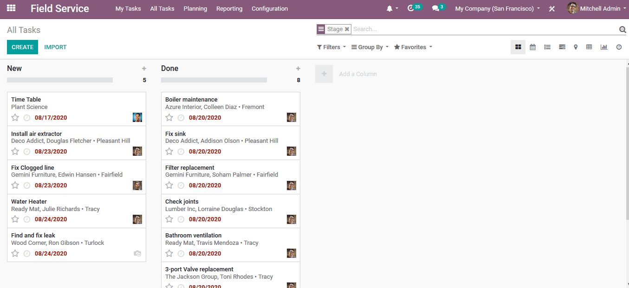Click the 08/23/2020 date on Fix Clogged line
Viewport: 629px width, 288px height.
pos(51,186)
